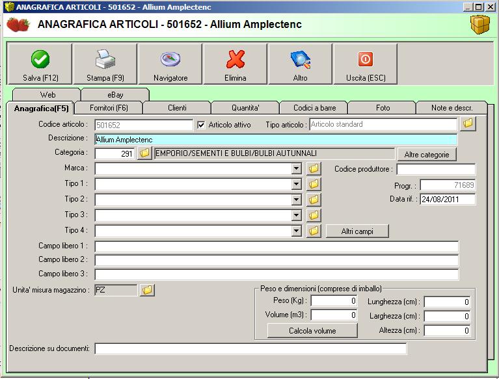Click the Unita' misura magazzino field PZ
The image size is (499, 379).
pyautogui.click(x=116, y=290)
